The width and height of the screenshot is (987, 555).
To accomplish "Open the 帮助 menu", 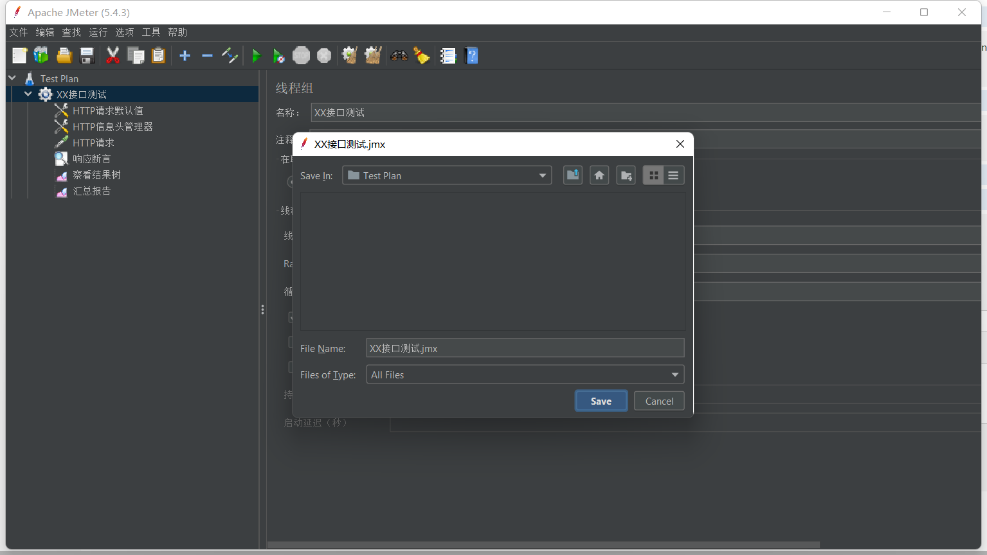I will (177, 32).
